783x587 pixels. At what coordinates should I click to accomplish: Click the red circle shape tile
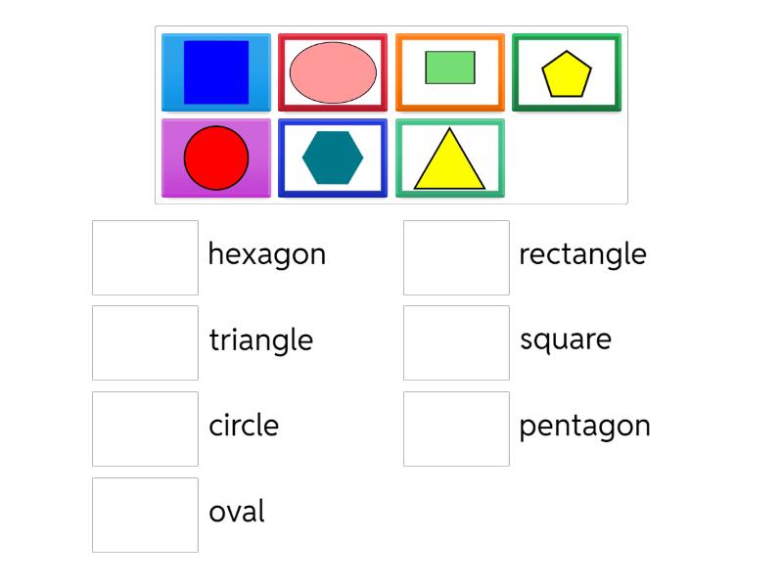pyautogui.click(x=216, y=158)
